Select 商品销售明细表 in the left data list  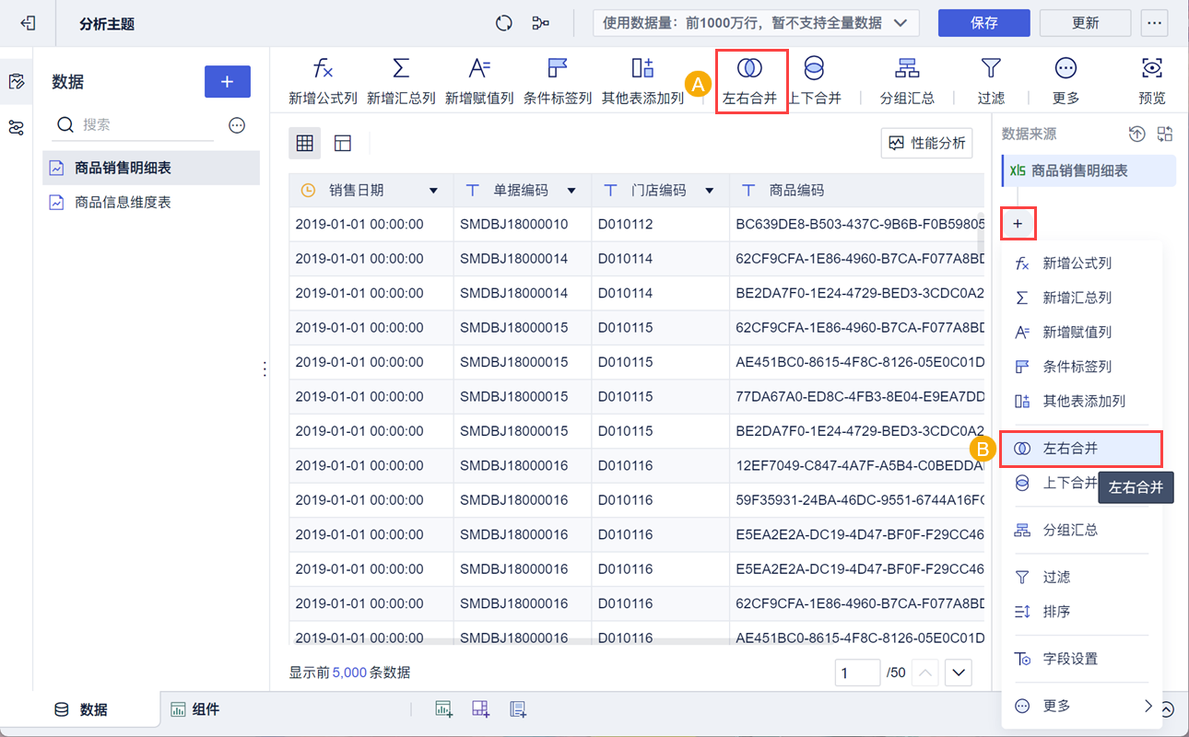pyautogui.click(x=151, y=168)
